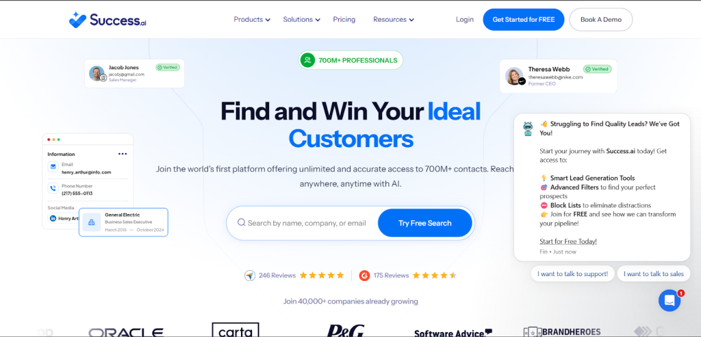Image resolution: width=701 pixels, height=337 pixels.
Task: Expand the Resources dropdown menu
Action: (394, 20)
